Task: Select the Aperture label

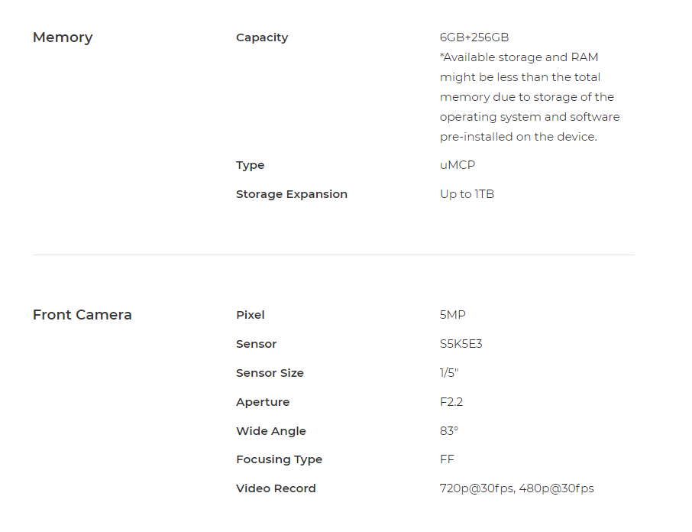Action: tap(263, 402)
